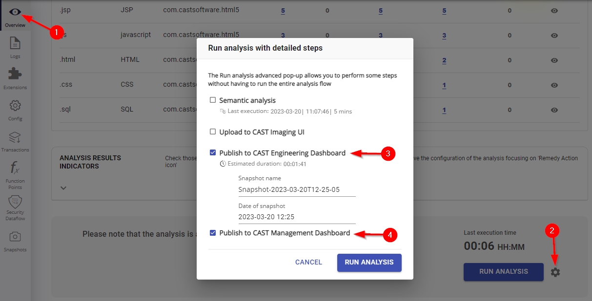The width and height of the screenshot is (592, 301).
Task: Click the Snapshot name input field
Action: (297, 189)
